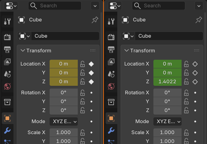
Task: Open World properties tab in right panel
Action: tap(111, 86)
